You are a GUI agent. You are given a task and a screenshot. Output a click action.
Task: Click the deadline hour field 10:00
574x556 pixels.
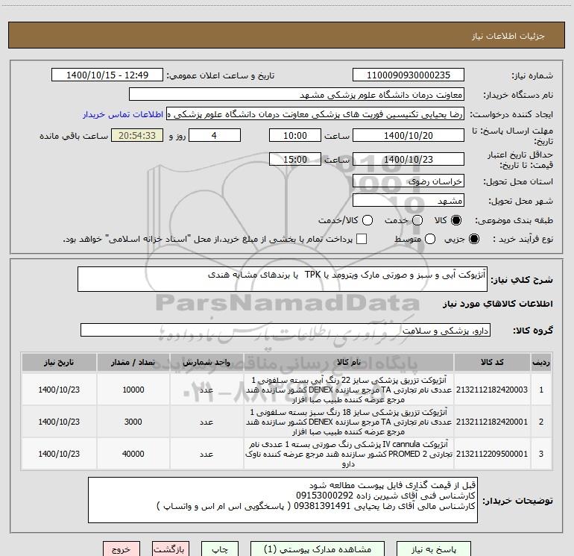(x=295, y=136)
